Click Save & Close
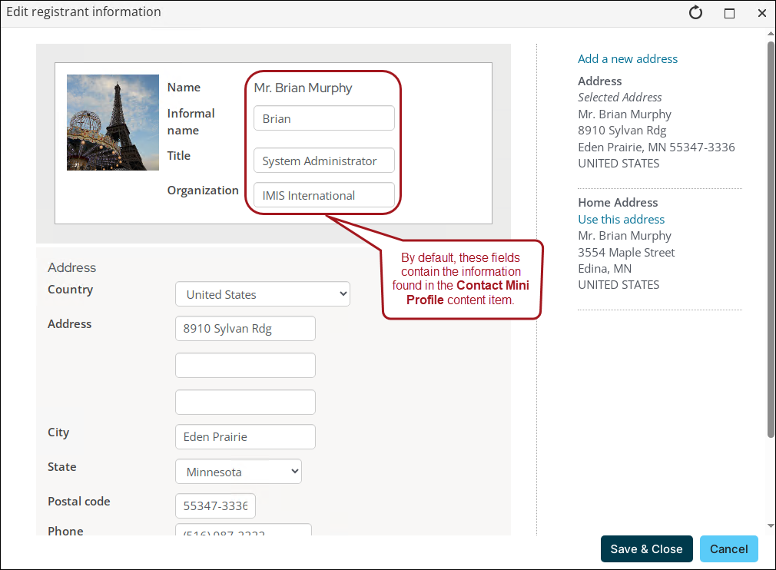The width and height of the screenshot is (776, 570). pos(646,548)
